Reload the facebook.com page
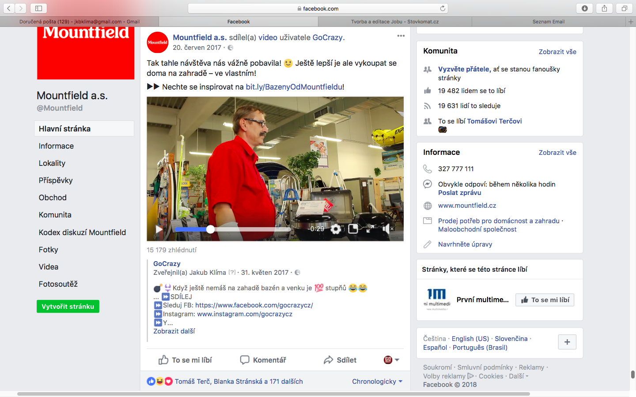 (x=443, y=8)
